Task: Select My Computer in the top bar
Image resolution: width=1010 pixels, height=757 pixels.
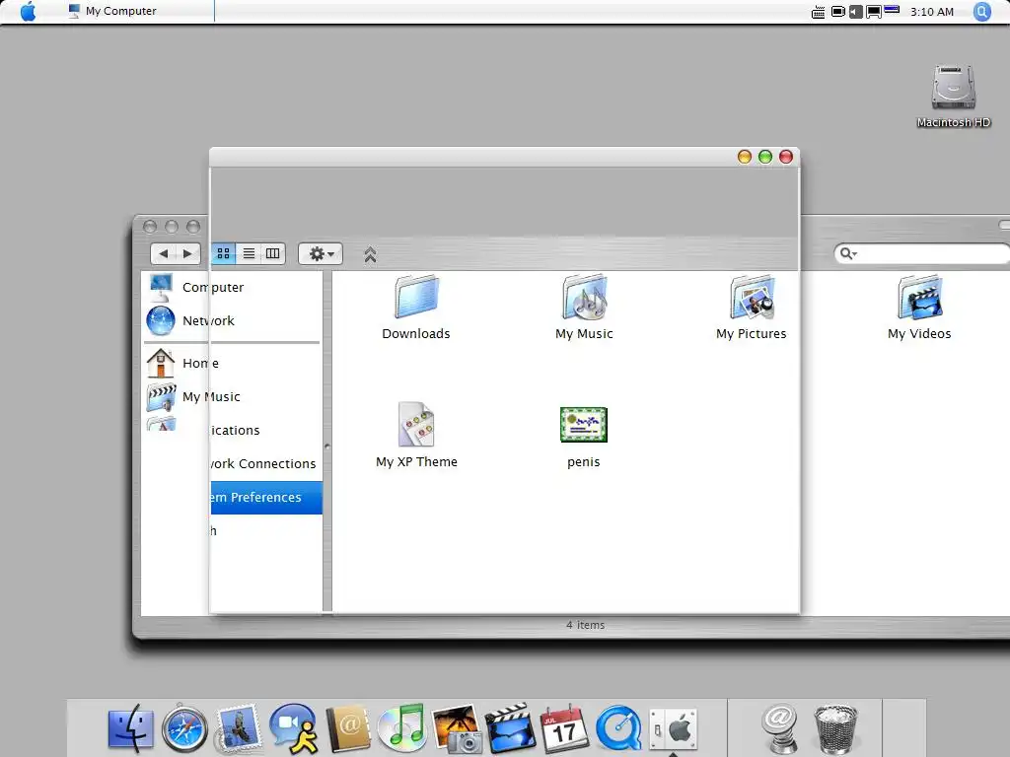Action: click(x=112, y=11)
